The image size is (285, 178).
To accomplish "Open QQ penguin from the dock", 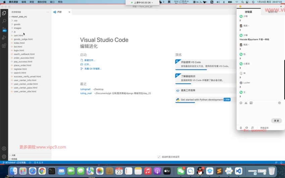I will point(200,171).
